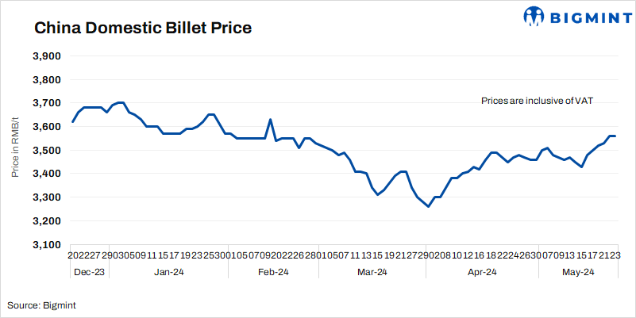
Task: Click the Feb-24 month label
Action: tap(273, 272)
